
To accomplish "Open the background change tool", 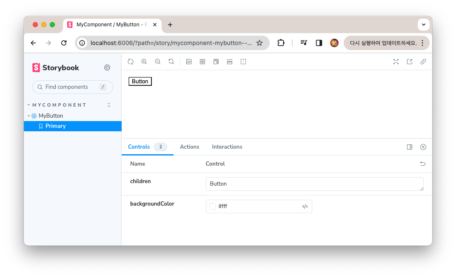I will (189, 62).
